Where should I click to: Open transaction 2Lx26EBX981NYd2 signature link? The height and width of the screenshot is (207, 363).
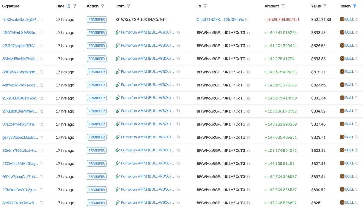[x=20, y=98]
